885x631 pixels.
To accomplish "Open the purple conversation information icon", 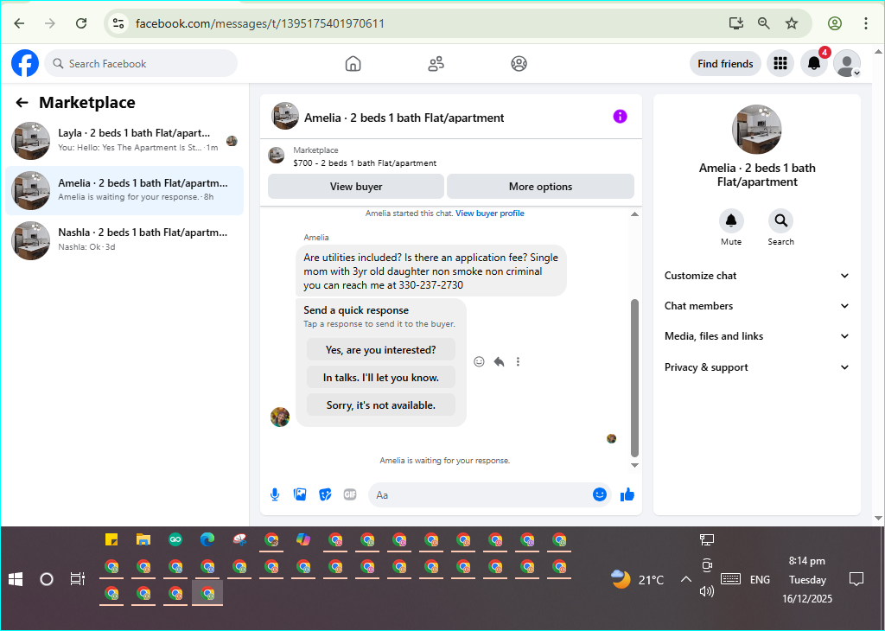I will [x=620, y=117].
